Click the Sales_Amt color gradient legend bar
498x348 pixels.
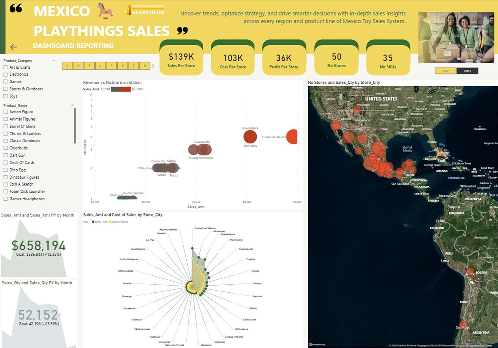pyautogui.click(x=121, y=89)
